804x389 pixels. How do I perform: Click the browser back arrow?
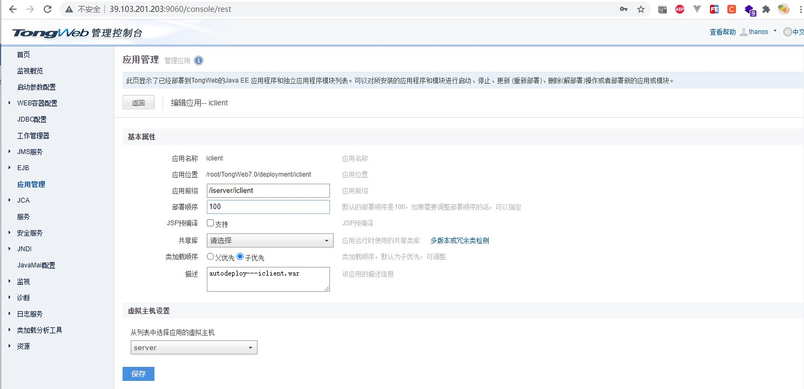pyautogui.click(x=13, y=9)
